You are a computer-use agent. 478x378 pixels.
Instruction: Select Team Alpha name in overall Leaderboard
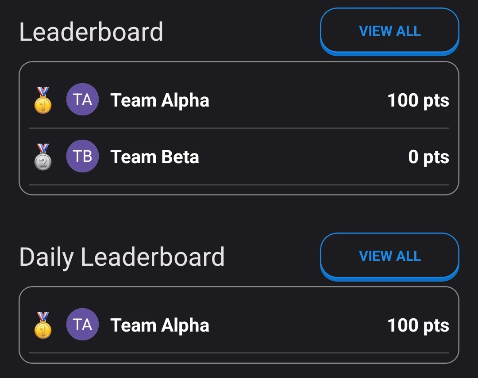160,100
